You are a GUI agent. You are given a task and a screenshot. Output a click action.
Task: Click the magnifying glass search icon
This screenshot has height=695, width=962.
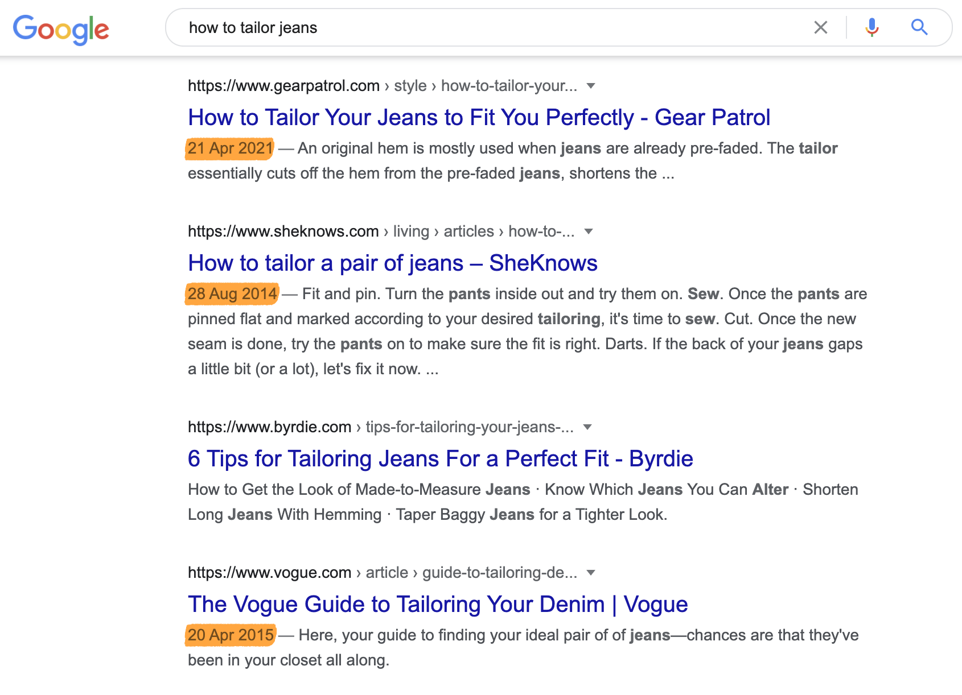(x=919, y=27)
